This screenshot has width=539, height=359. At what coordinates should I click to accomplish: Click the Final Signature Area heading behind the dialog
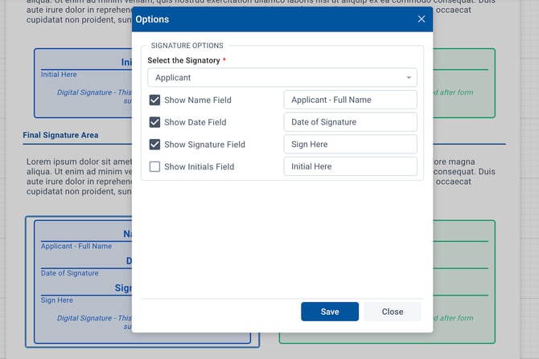point(60,135)
